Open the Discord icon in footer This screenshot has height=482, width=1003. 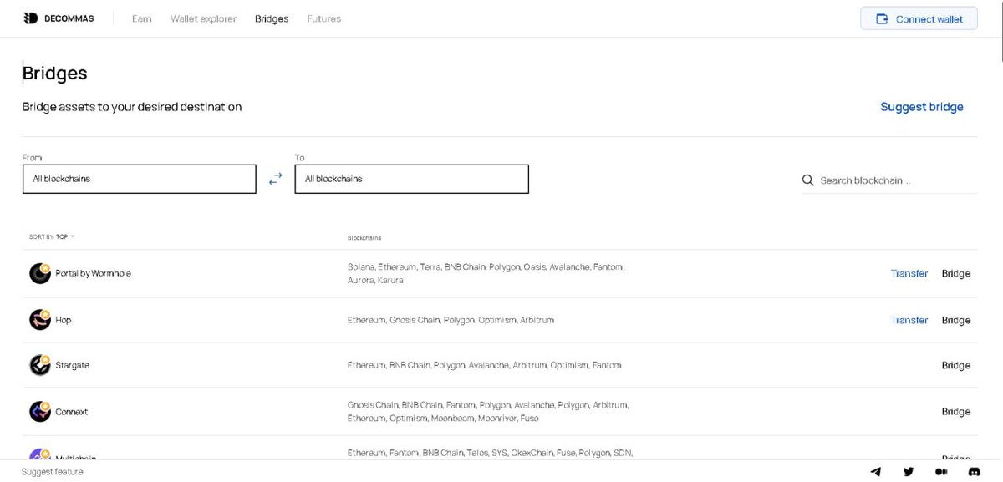(974, 472)
